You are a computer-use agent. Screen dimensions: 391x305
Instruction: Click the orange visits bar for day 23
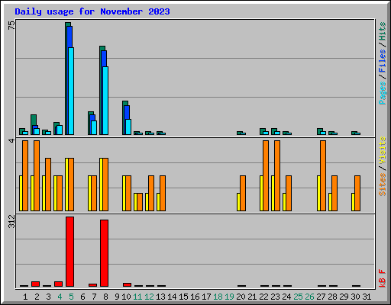pyautogui.click(x=277, y=175)
